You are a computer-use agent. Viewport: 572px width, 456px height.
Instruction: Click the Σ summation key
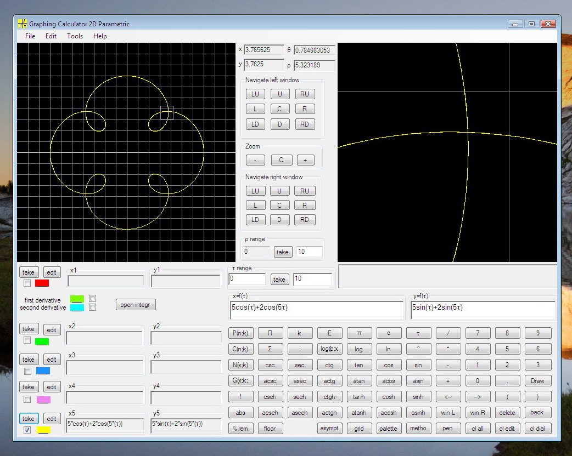pyautogui.click(x=270, y=349)
